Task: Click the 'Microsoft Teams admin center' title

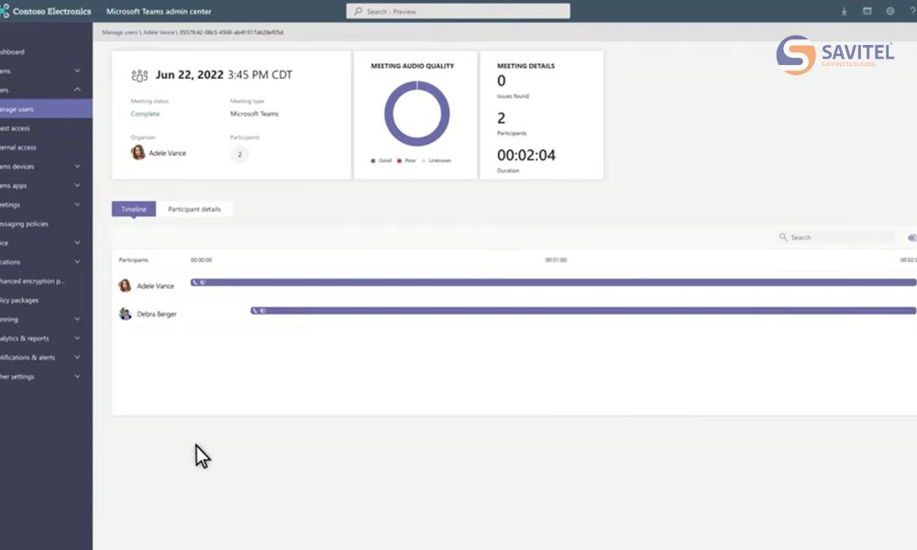Action: pos(159,11)
